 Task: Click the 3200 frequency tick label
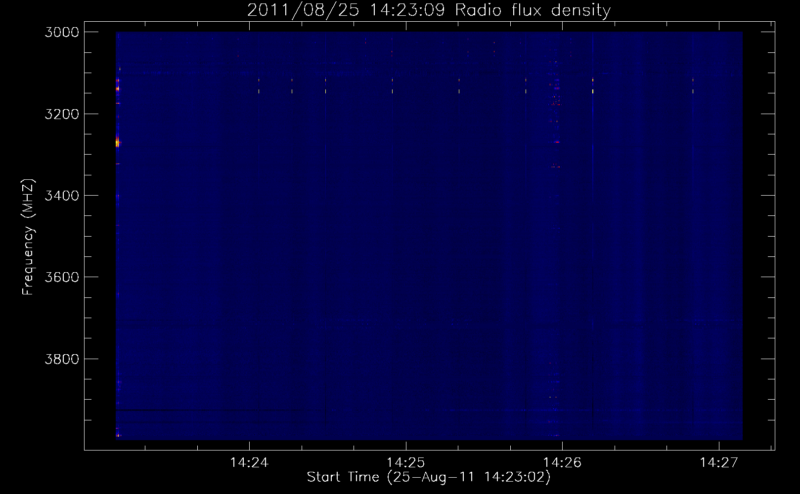coord(62,114)
